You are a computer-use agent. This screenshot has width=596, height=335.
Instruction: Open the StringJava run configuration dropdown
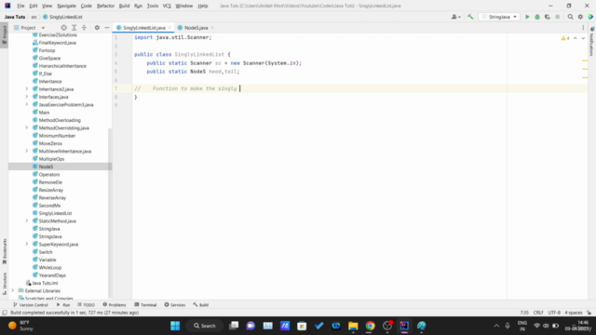click(x=499, y=17)
